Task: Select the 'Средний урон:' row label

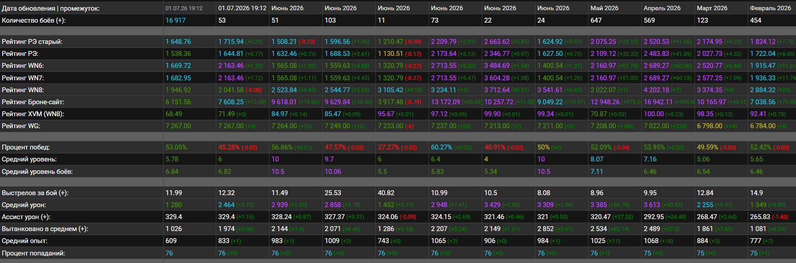Action: pos(24,204)
